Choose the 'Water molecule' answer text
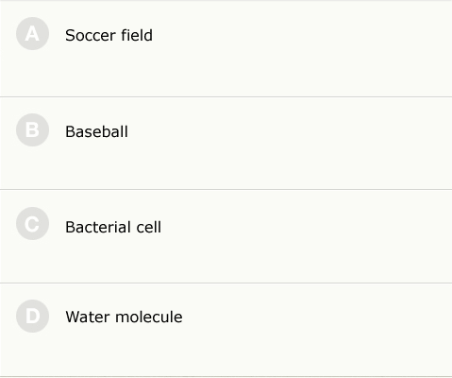The image size is (452, 378). 124,317
